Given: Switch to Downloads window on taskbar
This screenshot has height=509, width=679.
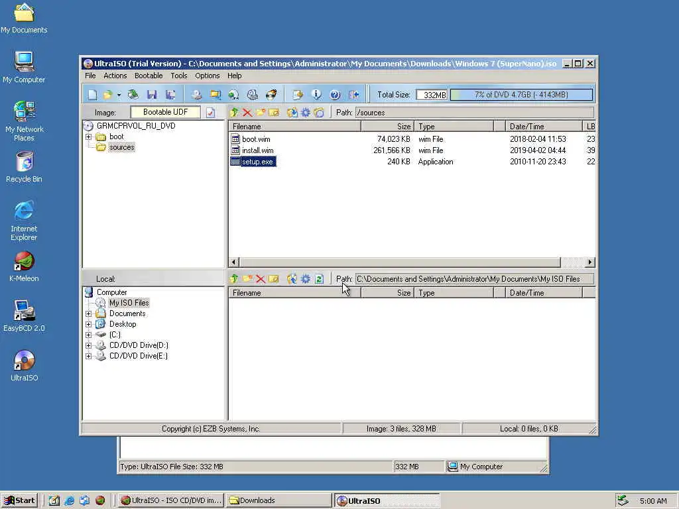Looking at the screenshot, I should tap(279, 501).
